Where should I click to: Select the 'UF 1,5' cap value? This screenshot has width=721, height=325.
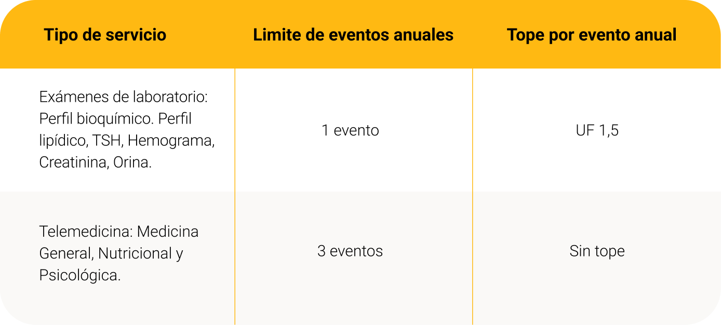pyautogui.click(x=597, y=130)
